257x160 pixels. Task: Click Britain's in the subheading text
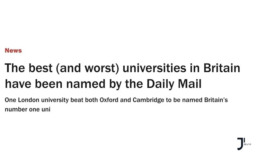tap(216, 100)
